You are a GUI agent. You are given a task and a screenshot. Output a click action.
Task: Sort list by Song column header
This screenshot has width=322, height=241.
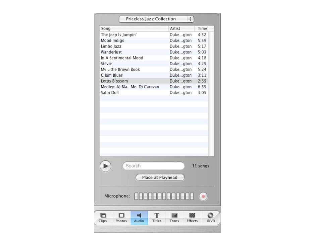point(134,28)
